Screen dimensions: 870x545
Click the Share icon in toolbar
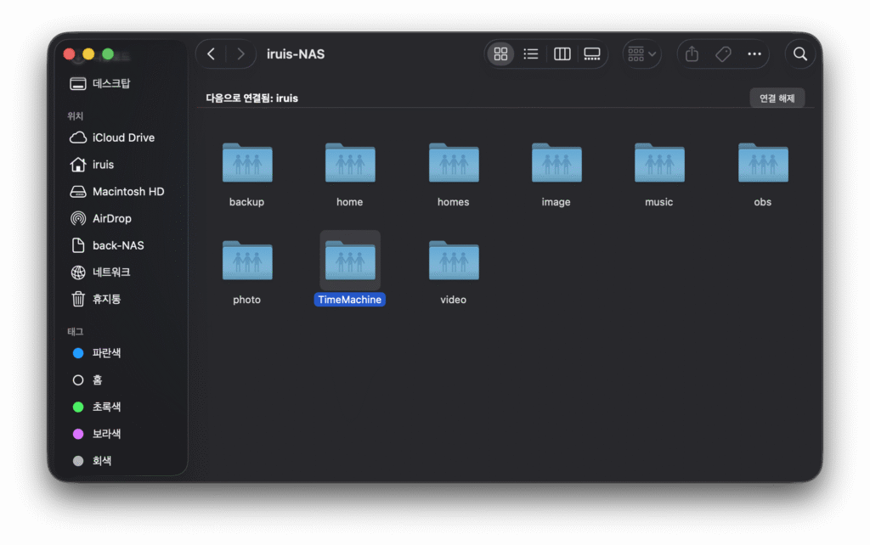[x=692, y=54]
